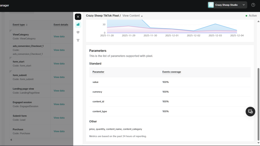Click the Parameter column header
The image size is (260, 146).
coord(98,72)
